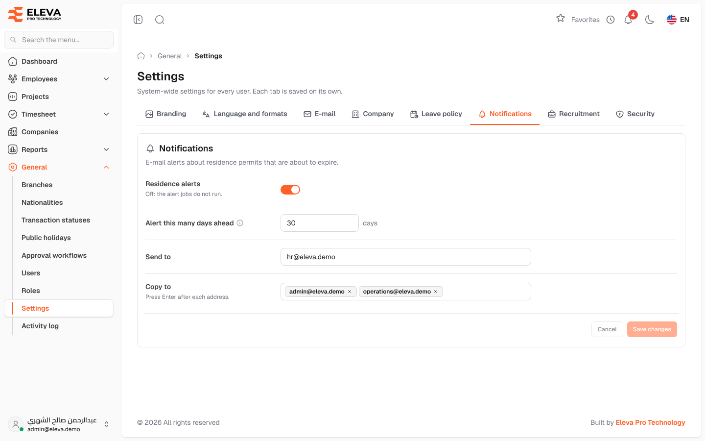Open the Leave policy tab

[436, 114]
